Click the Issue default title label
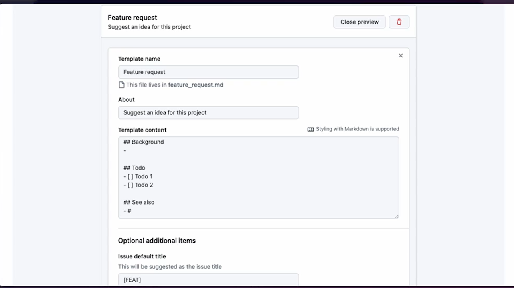 [142, 256]
